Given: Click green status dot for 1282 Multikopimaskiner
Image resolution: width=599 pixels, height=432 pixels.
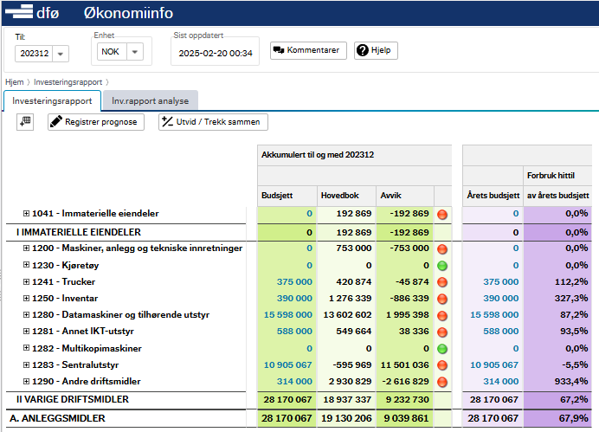Looking at the screenshot, I should (442, 349).
